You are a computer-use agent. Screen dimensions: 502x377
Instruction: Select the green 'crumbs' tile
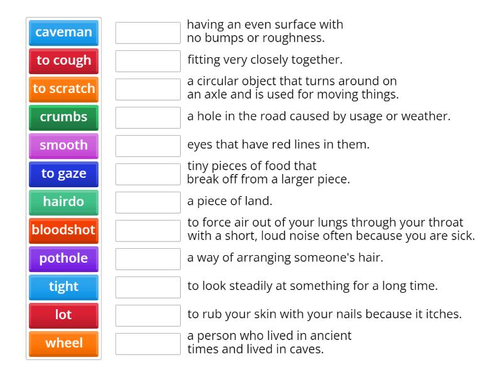[63, 117]
